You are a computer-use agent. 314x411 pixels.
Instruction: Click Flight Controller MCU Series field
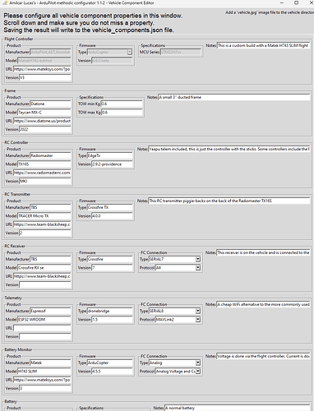[181, 52]
